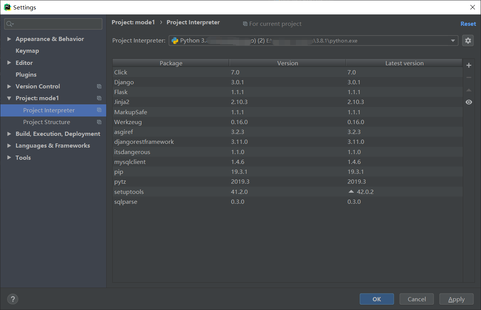This screenshot has height=310, width=481.
Task: Select the Click package row
Action: pos(288,72)
